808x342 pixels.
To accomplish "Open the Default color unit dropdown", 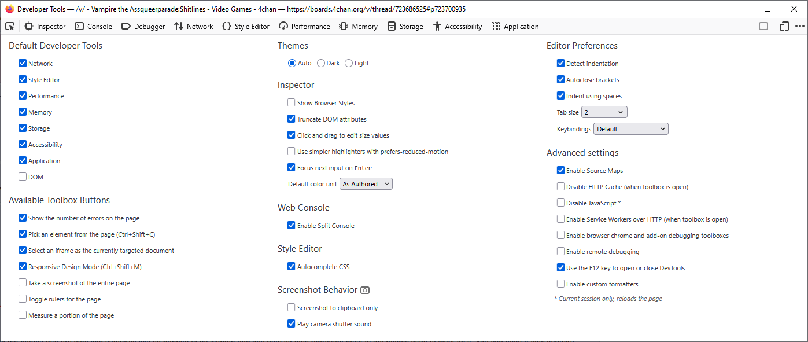I will 366,184.
